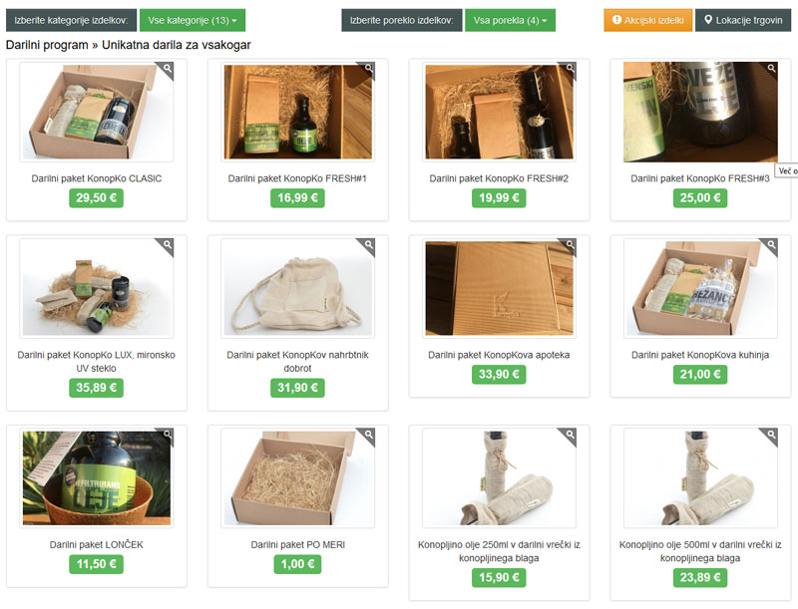Screen dimensions: 798x609
Task: Open Darilni paket KonopKo FRESH#3 title link
Action: 700,178
